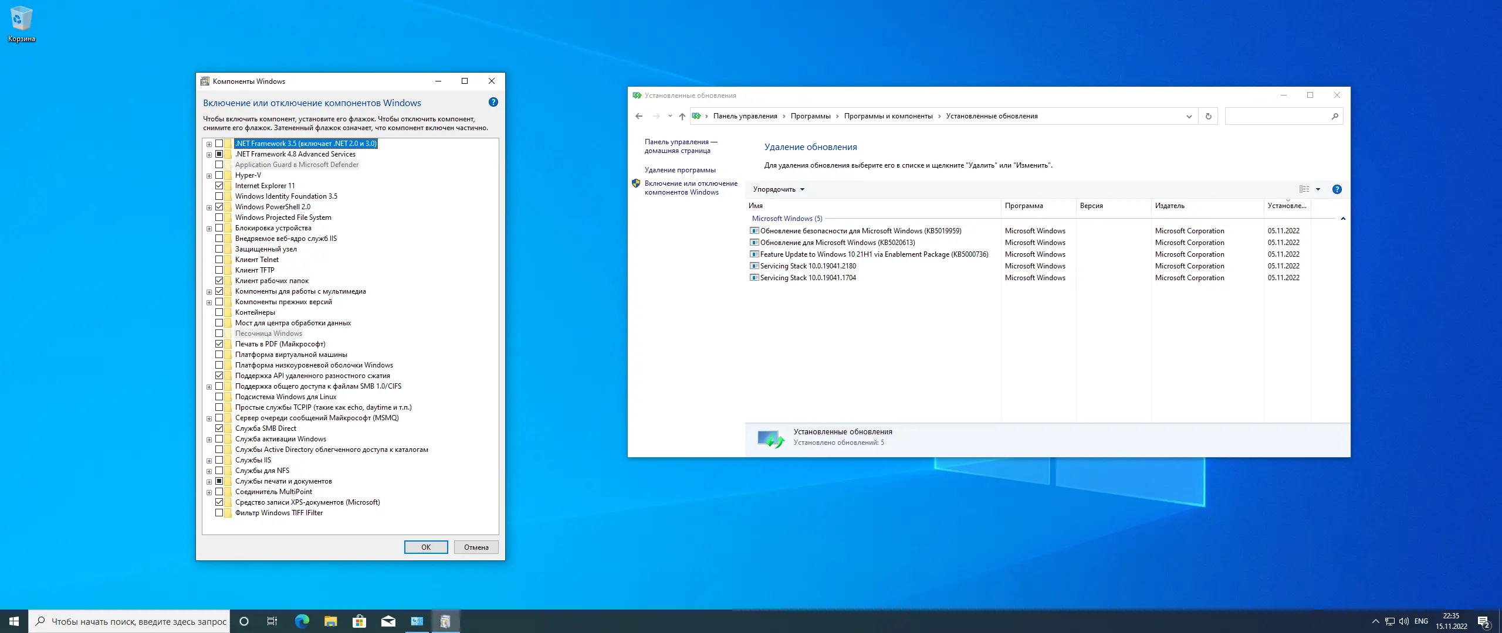The height and width of the screenshot is (633, 1502).
Task: Click the back arrow in Installed Updates window
Action: click(639, 116)
